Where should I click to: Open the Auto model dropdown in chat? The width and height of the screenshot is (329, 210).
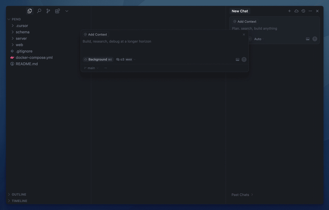[x=259, y=39]
